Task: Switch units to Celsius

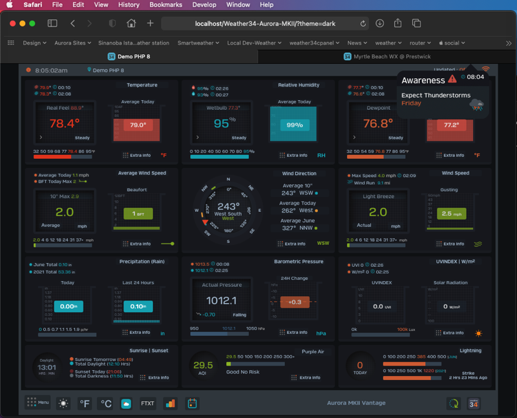Action: tap(106, 404)
